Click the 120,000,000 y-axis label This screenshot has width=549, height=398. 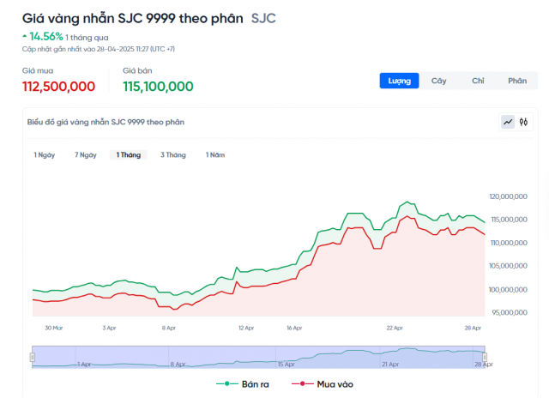[508, 196]
